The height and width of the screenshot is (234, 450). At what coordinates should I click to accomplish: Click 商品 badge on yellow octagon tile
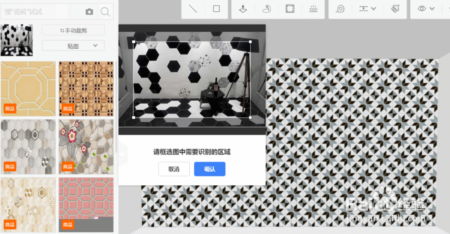click(10, 109)
